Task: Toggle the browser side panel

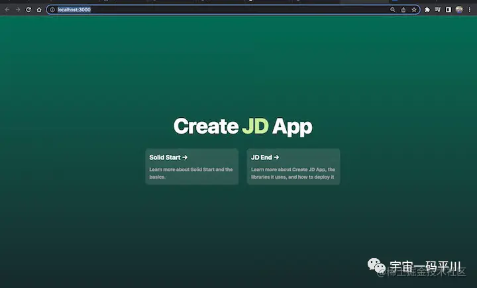Action: (449, 10)
